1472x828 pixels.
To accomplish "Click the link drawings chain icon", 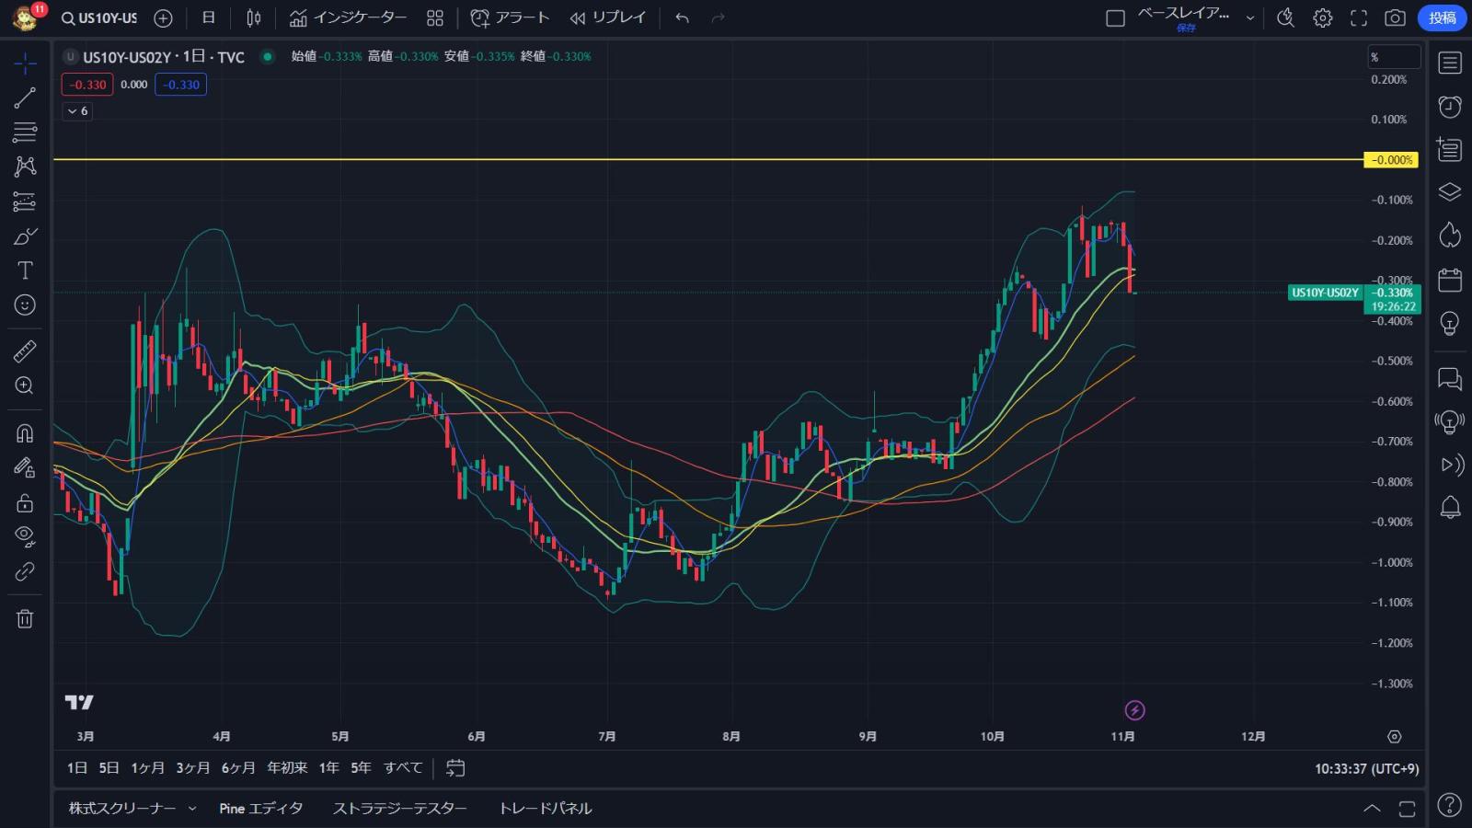I will pos(25,571).
